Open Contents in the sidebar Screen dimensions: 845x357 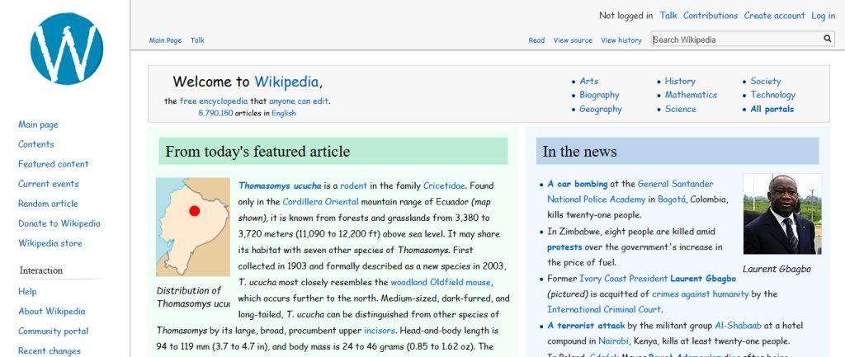[36, 144]
